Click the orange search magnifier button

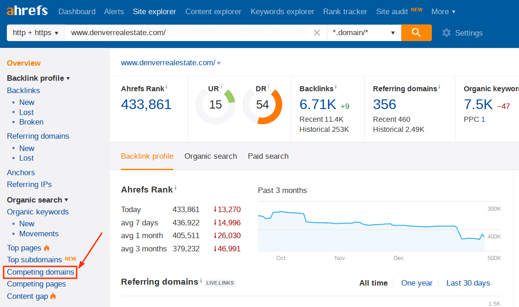pyautogui.click(x=416, y=33)
